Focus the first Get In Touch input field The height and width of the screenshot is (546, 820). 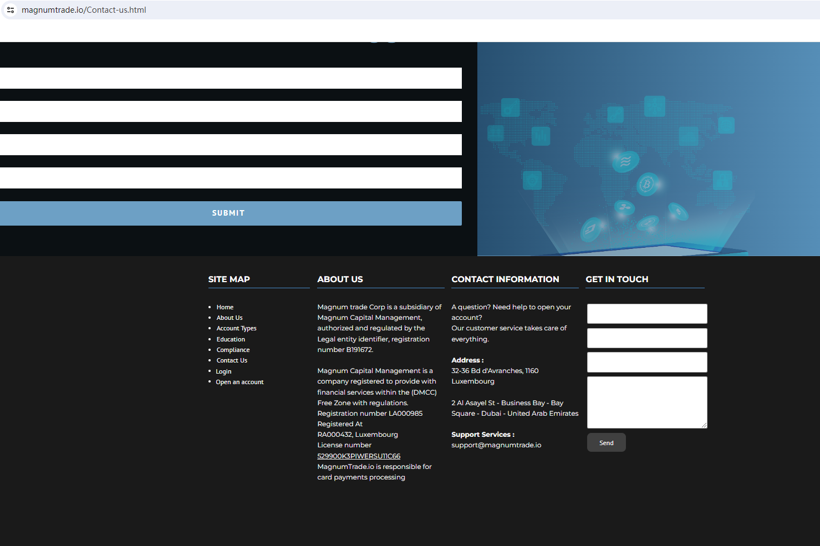pyautogui.click(x=647, y=314)
